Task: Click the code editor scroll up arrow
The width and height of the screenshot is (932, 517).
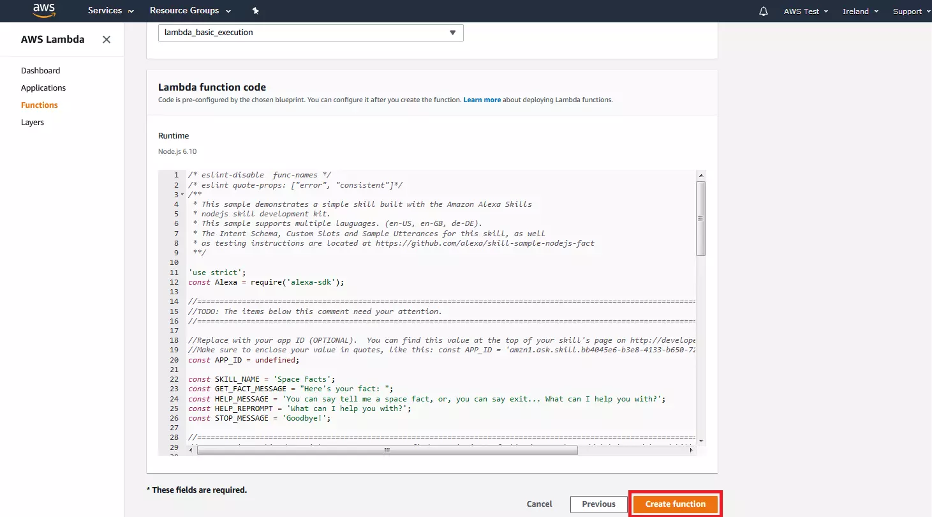Action: 701,175
